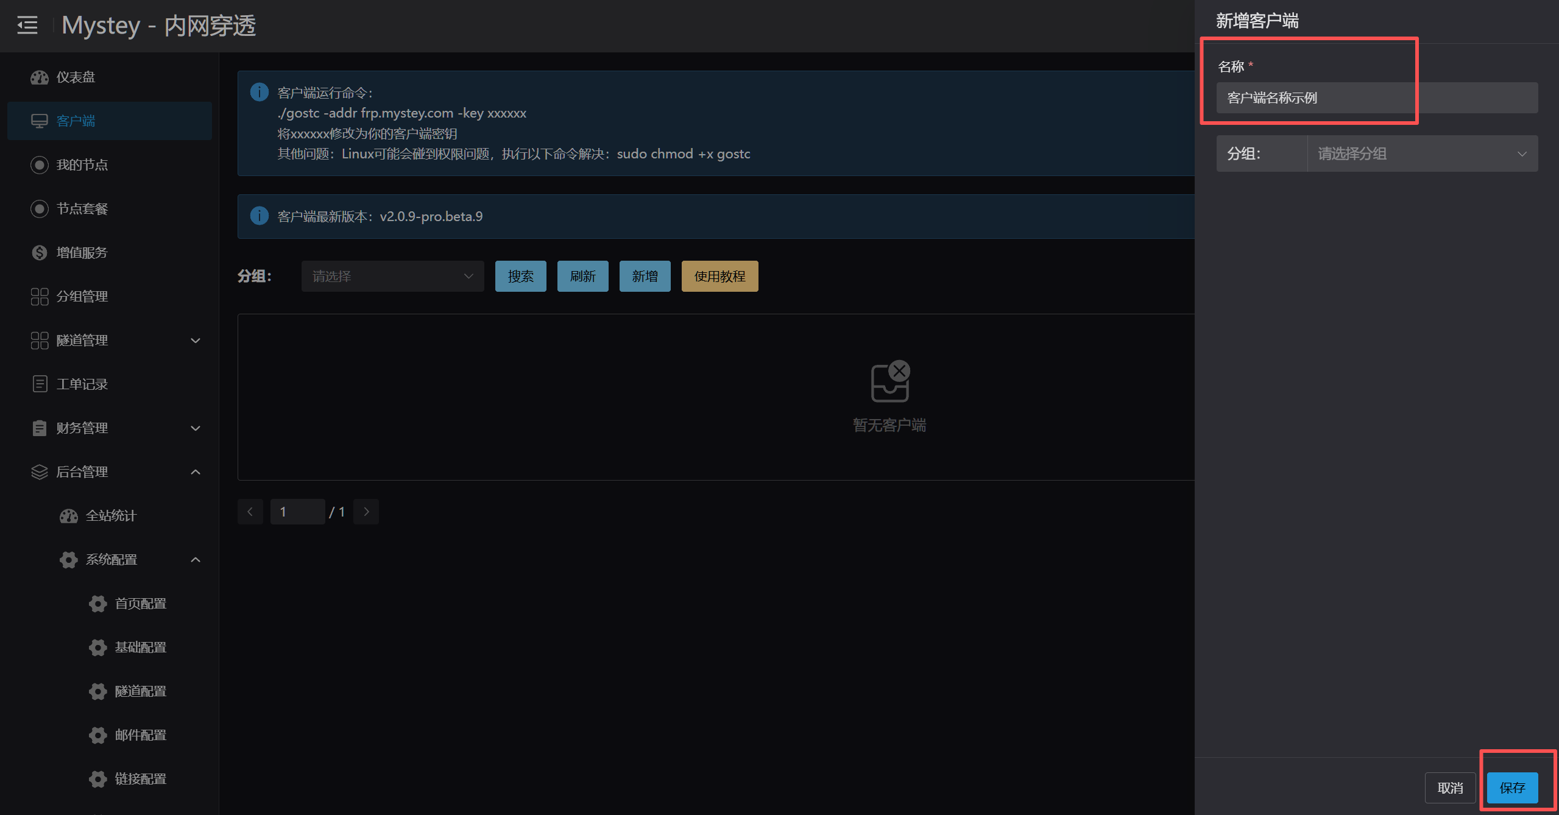
Task: Open the 分组 filter dropdown 请选择
Action: coord(392,277)
